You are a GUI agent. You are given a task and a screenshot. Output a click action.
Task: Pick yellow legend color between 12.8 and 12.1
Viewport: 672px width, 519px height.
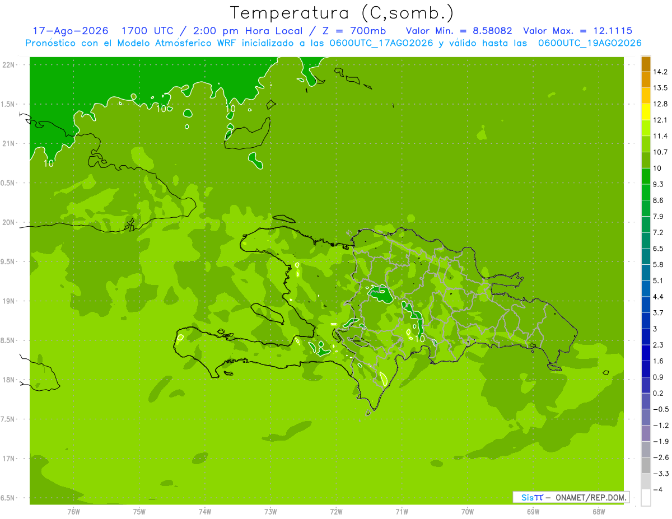click(646, 112)
